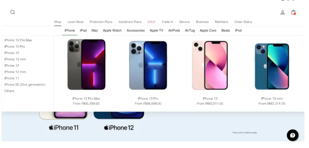Open the user account icon
The height and width of the screenshot is (148, 309).
pos(282,12)
